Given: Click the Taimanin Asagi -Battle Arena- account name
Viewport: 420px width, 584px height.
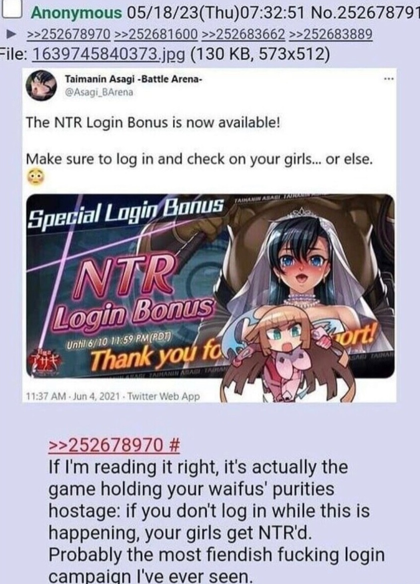Looking at the screenshot, I should (x=133, y=79).
